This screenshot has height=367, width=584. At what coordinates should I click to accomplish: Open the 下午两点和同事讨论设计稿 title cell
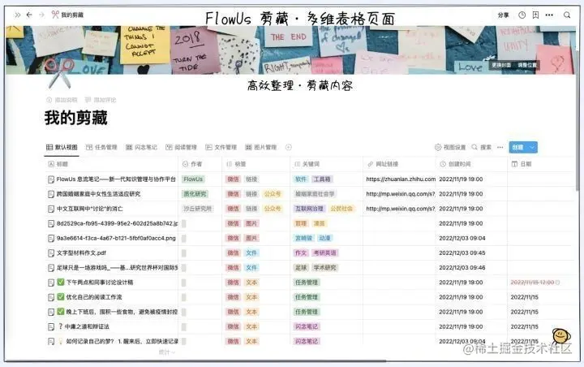[111, 283]
